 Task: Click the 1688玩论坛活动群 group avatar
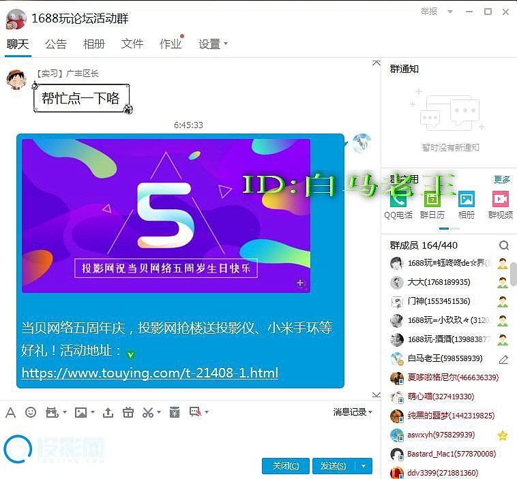tap(16, 19)
